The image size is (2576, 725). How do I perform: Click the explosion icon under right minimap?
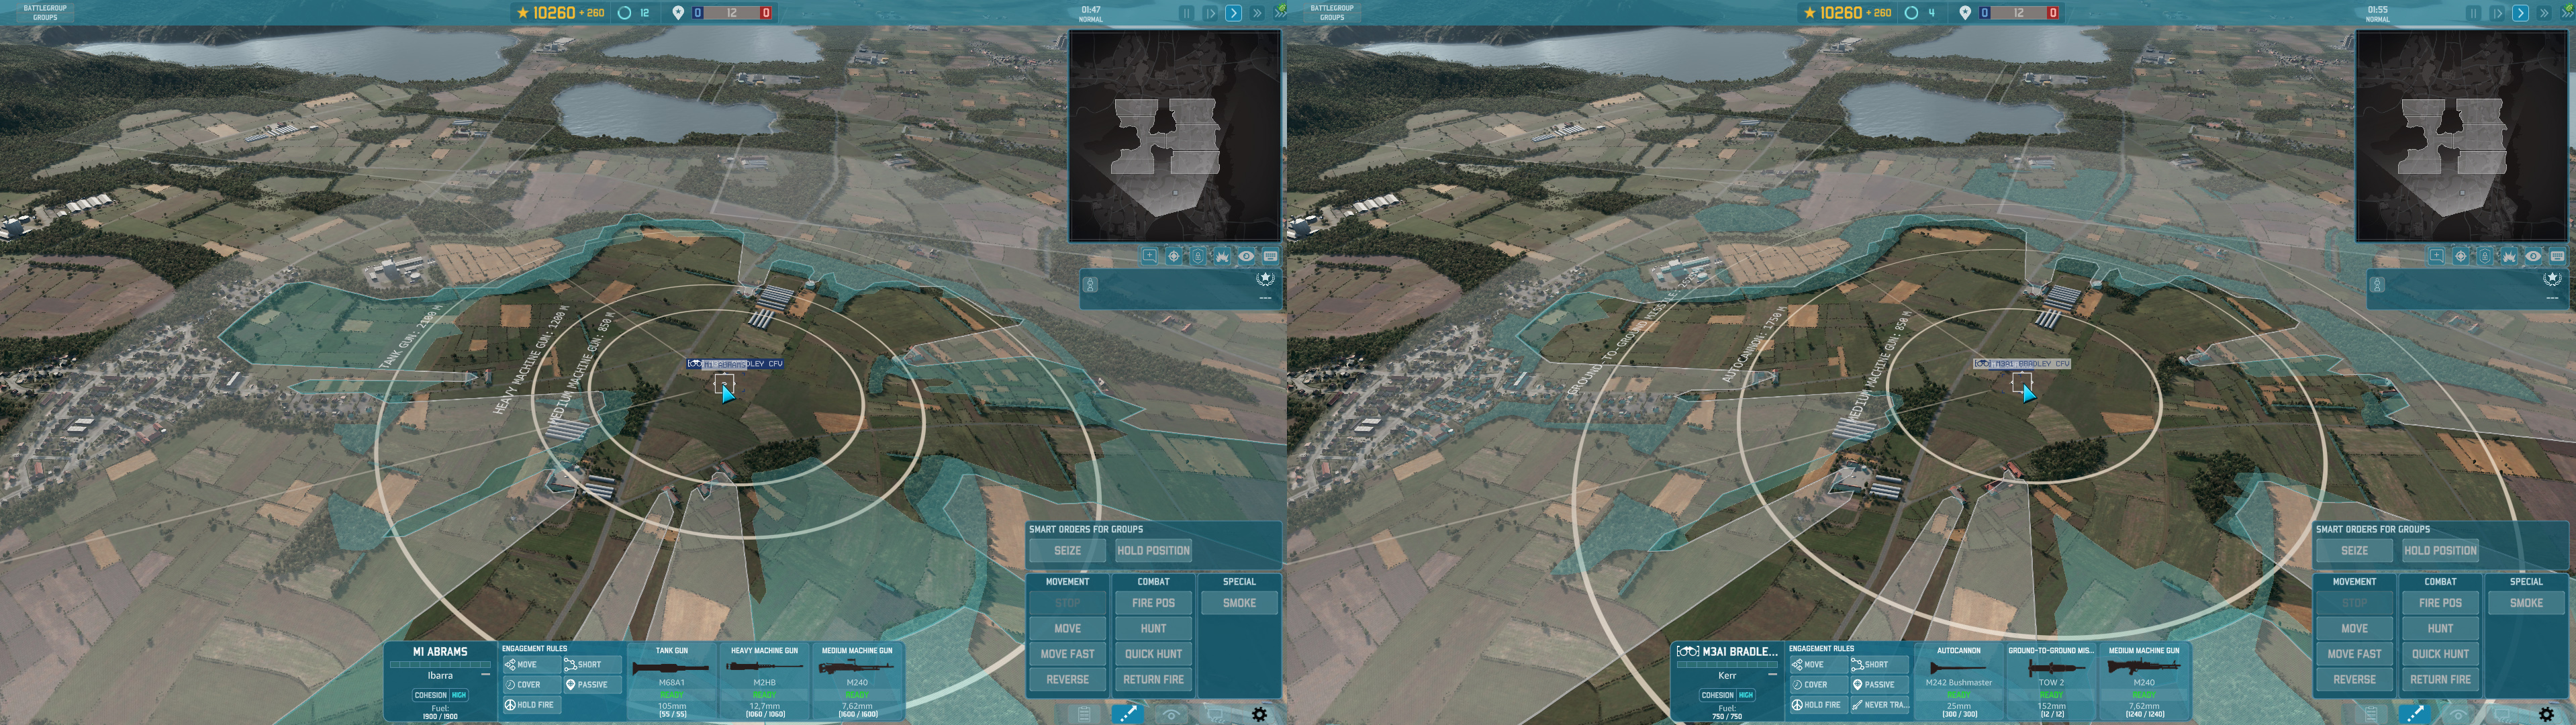(x=2509, y=256)
